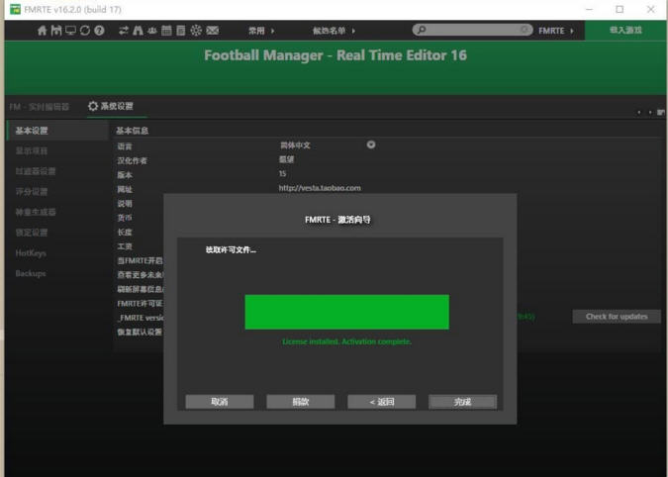Click 取消 in the activation wizard

220,402
